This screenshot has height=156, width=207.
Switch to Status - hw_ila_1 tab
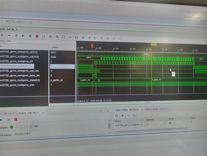click(x=29, y=113)
